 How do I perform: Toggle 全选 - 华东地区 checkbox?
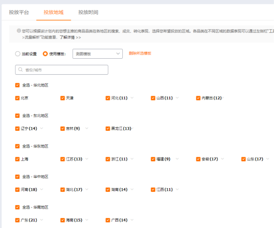(x=18, y=146)
